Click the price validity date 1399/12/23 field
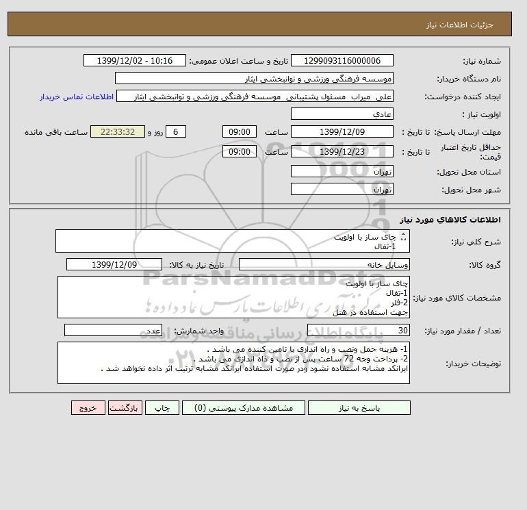The height and width of the screenshot is (510, 527). coord(342,151)
